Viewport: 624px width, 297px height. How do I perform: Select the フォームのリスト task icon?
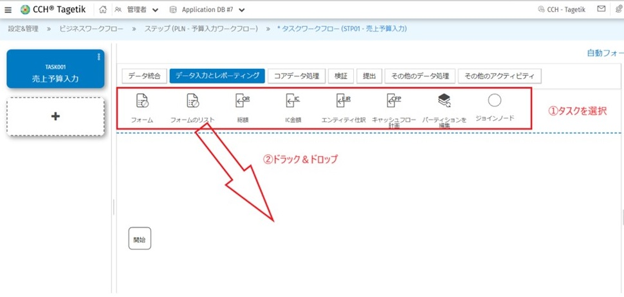(192, 101)
